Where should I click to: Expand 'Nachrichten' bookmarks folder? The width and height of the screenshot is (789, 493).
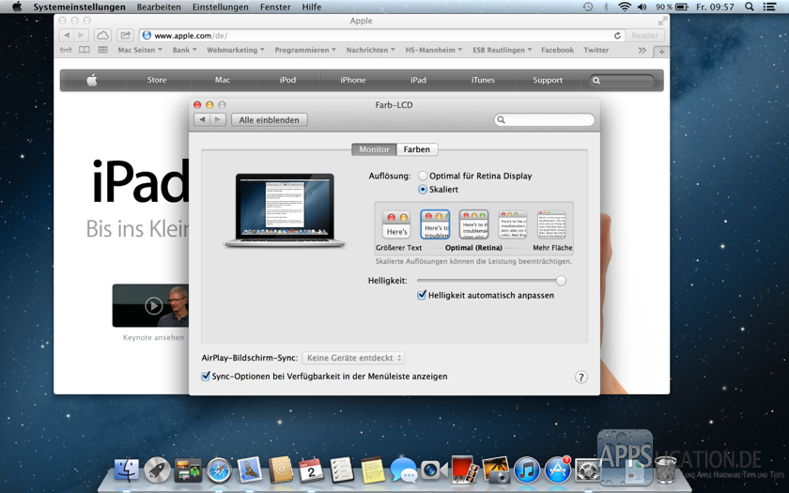370,50
